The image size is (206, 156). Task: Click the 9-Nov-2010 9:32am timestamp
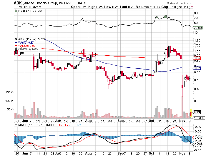point(27,7)
